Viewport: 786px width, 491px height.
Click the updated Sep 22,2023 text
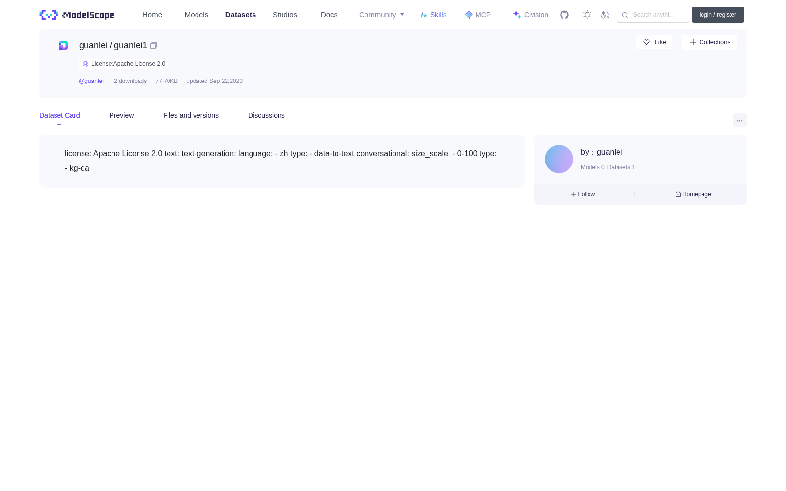pos(214,81)
